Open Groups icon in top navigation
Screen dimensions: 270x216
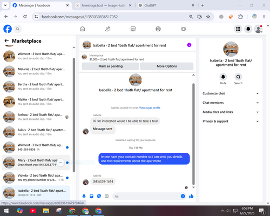(158, 29)
